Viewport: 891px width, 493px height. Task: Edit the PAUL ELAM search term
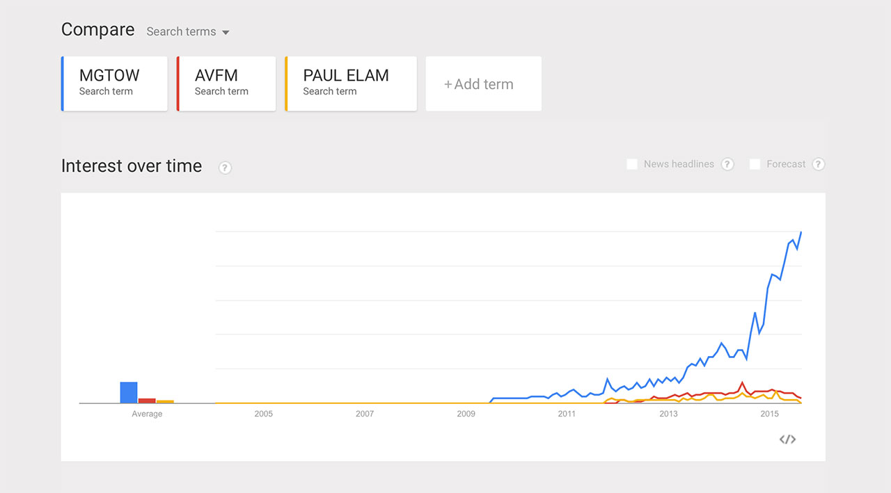[x=351, y=83]
